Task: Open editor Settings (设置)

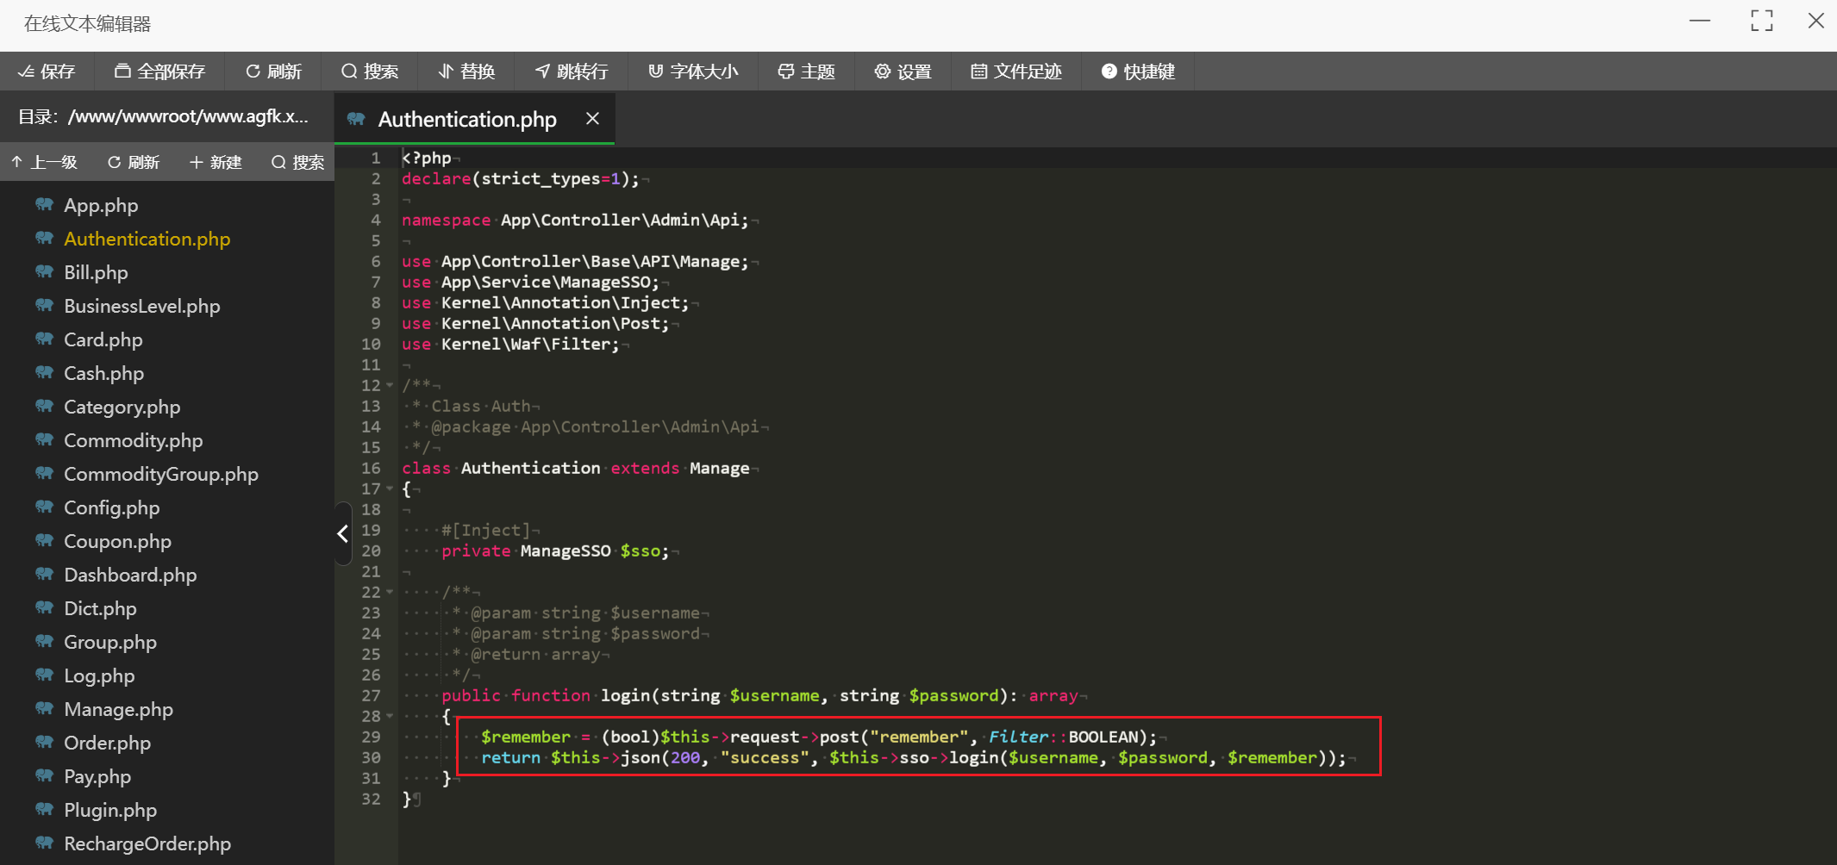Action: [903, 72]
